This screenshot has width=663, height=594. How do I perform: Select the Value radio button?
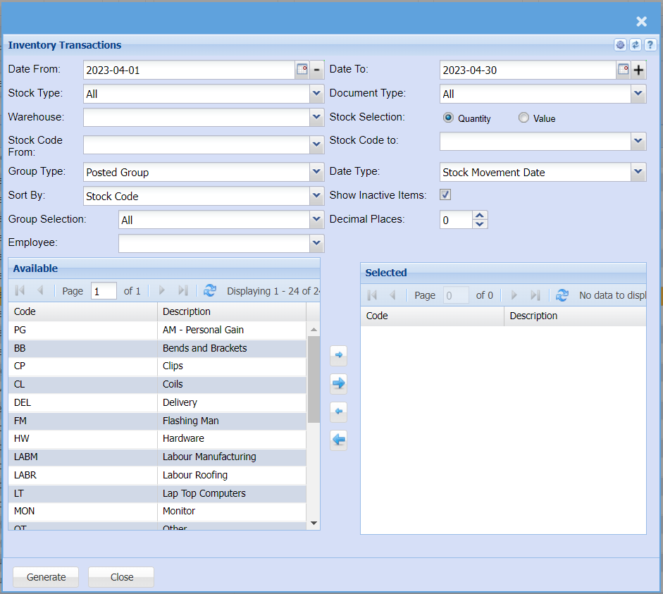pyautogui.click(x=523, y=118)
